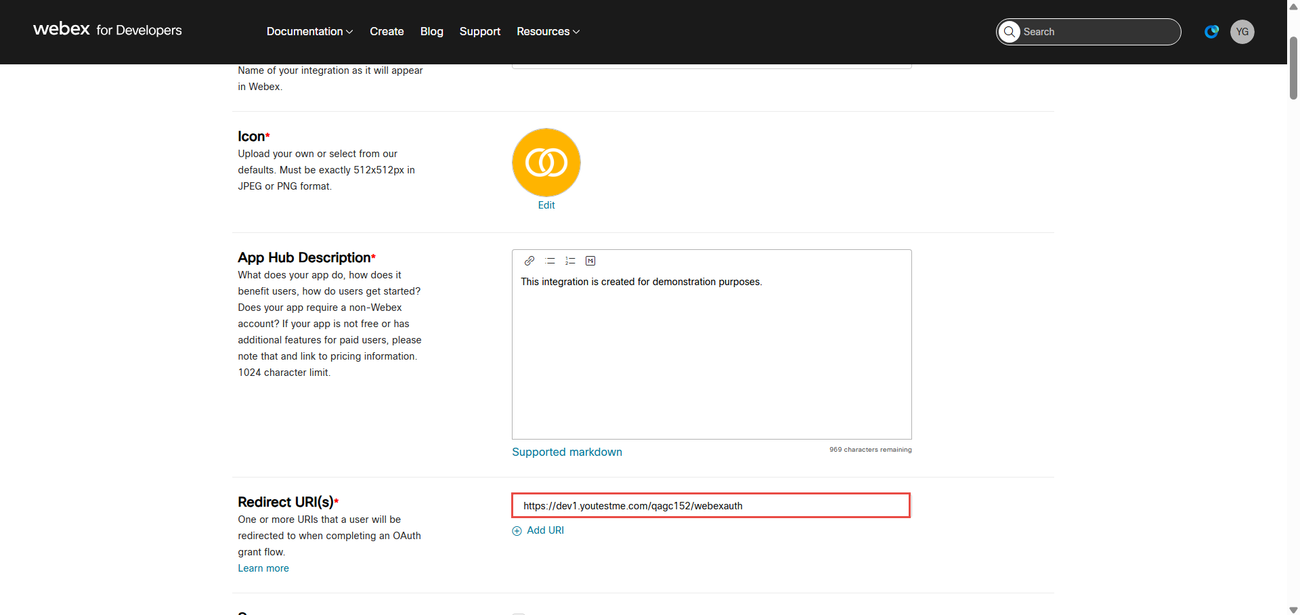Click the plus icon beside Add URI
Viewport: 1300px width, 615px height.
517,531
